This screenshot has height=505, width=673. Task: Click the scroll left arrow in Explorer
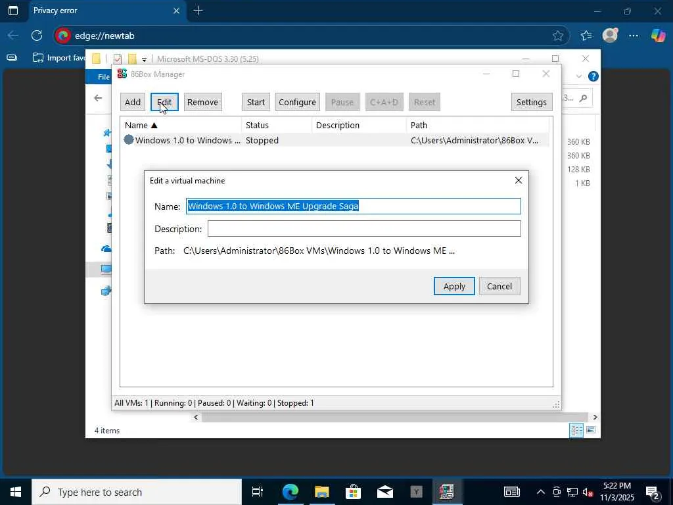coord(196,417)
